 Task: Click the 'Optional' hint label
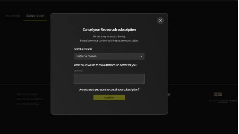tap(78, 71)
